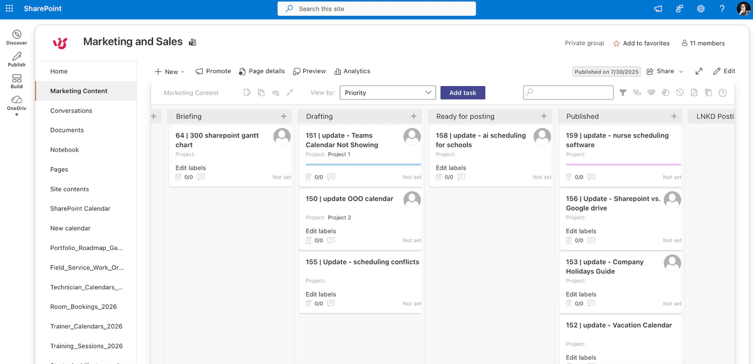Click the collapse arrows icon in board toolbar

coord(290,92)
